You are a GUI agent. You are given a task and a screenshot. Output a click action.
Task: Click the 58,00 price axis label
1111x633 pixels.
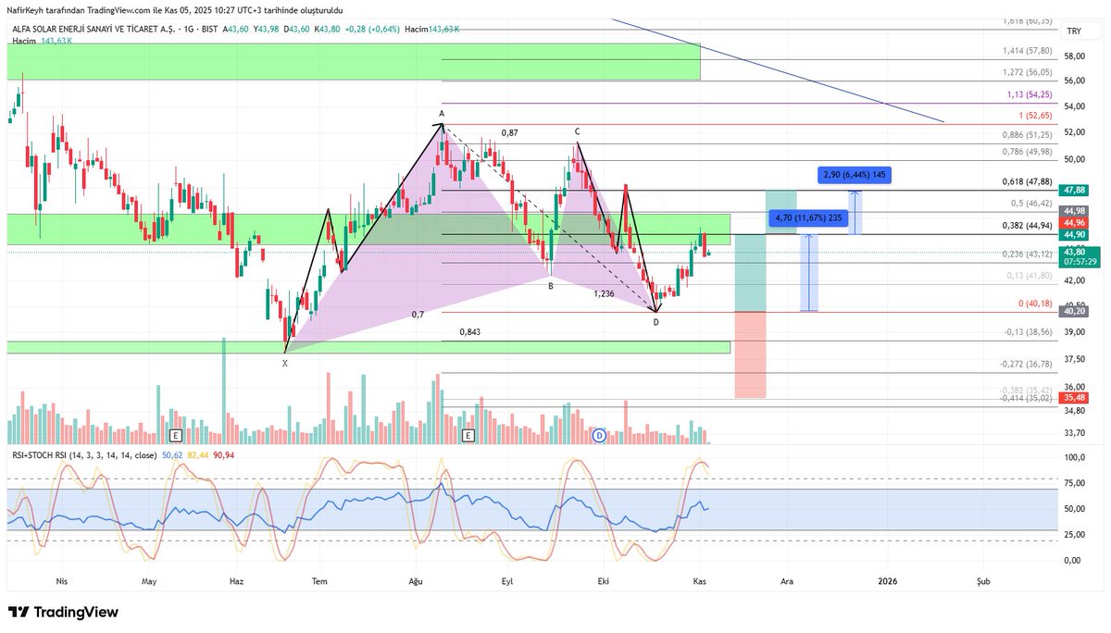coord(1074,57)
